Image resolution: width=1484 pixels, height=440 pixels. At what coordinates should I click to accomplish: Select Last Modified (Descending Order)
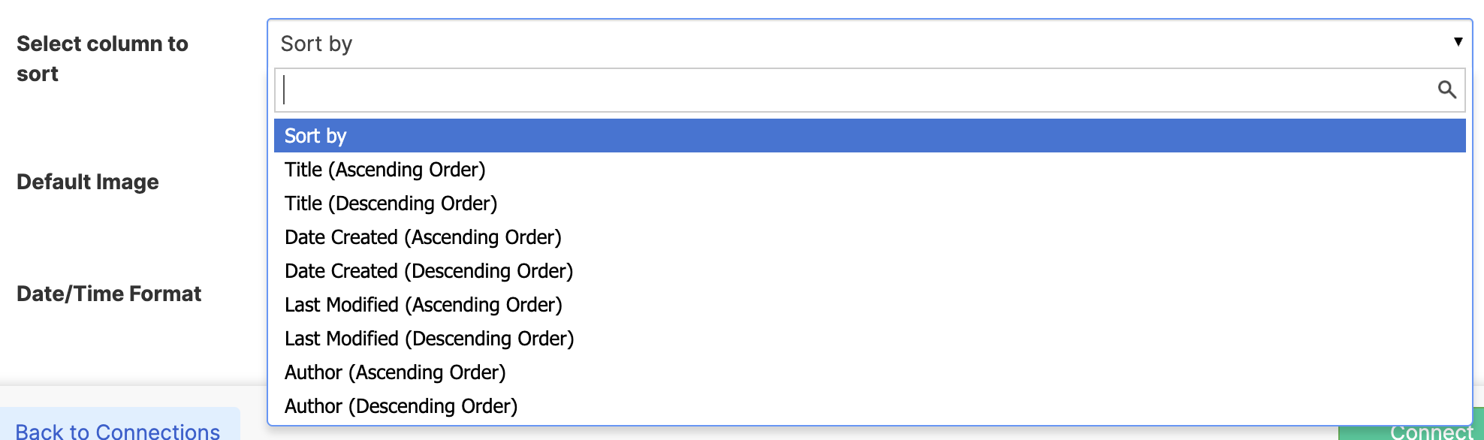(429, 338)
